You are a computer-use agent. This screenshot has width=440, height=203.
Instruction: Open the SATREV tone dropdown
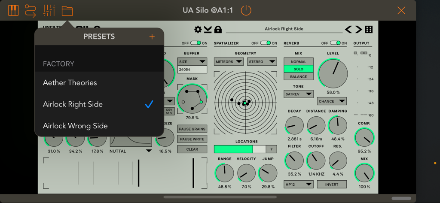click(x=299, y=94)
